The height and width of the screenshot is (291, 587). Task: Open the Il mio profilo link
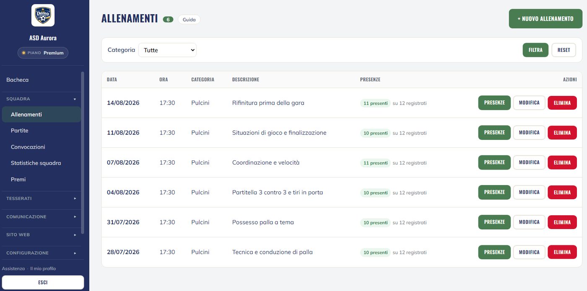coord(43,268)
